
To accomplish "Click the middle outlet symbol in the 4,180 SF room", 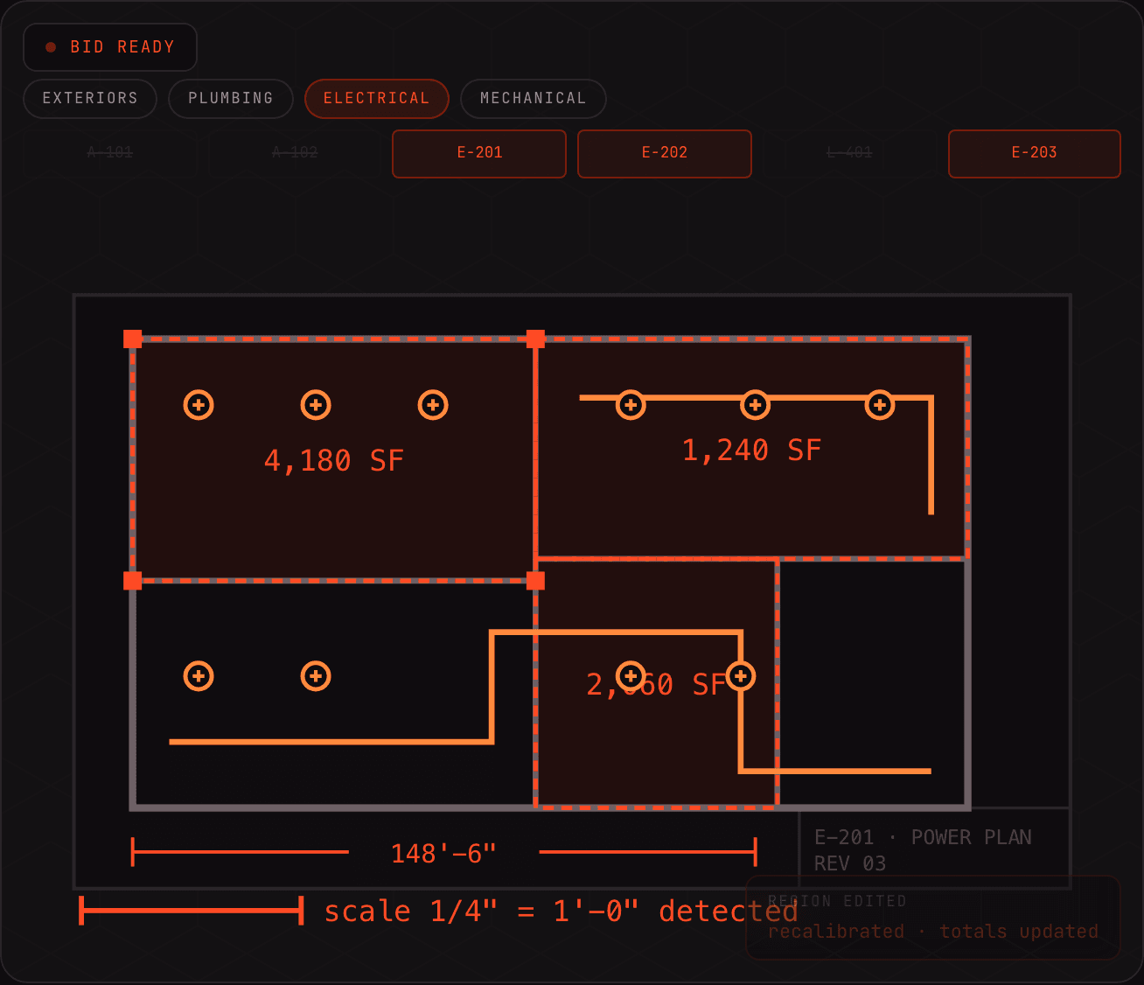I will (x=316, y=405).
